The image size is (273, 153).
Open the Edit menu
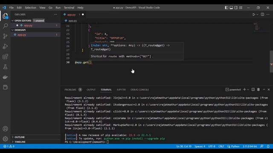pos(19,8)
